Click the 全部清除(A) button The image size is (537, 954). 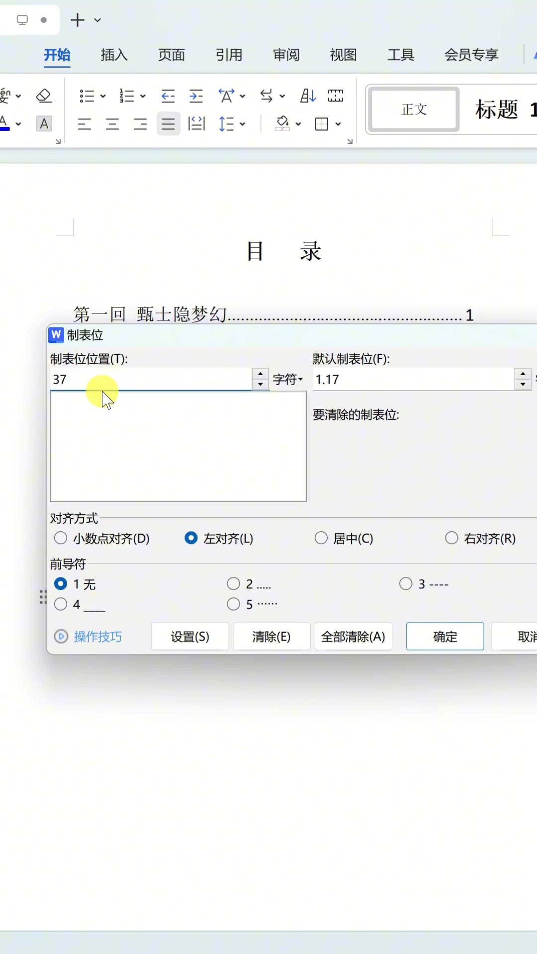pos(354,636)
